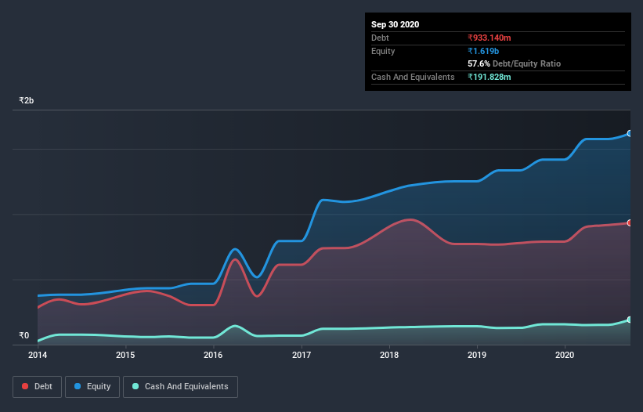Click the teal Cash endpoint marker
The width and height of the screenshot is (643, 412).
coord(629,320)
